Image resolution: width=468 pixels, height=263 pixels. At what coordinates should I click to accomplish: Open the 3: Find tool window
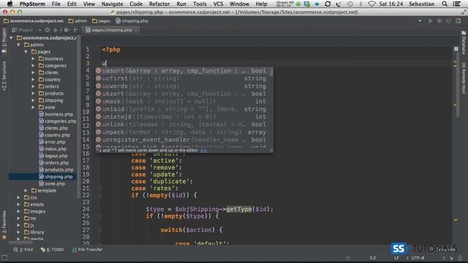point(23,250)
